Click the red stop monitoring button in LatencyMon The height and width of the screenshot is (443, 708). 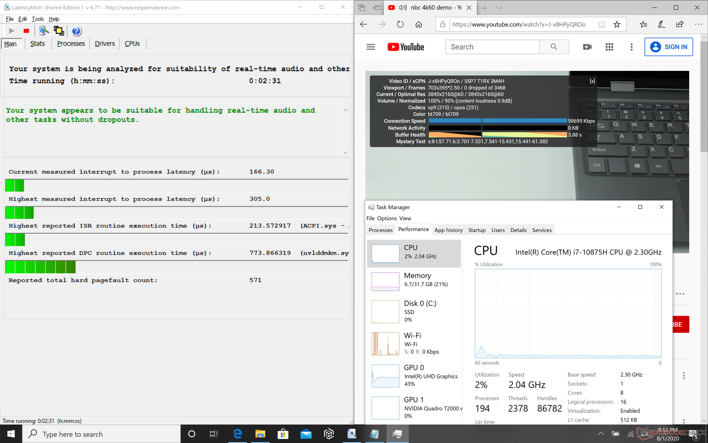(26, 31)
